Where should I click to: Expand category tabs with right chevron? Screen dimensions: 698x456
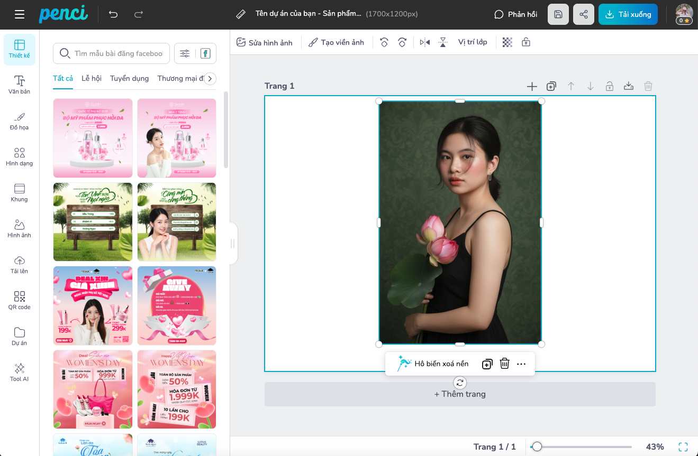coord(210,79)
